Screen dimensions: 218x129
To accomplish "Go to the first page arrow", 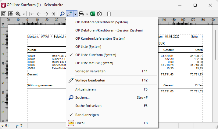I will pos(32,14).
